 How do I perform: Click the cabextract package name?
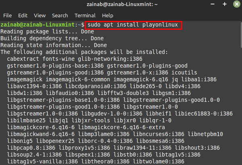(23, 59)
